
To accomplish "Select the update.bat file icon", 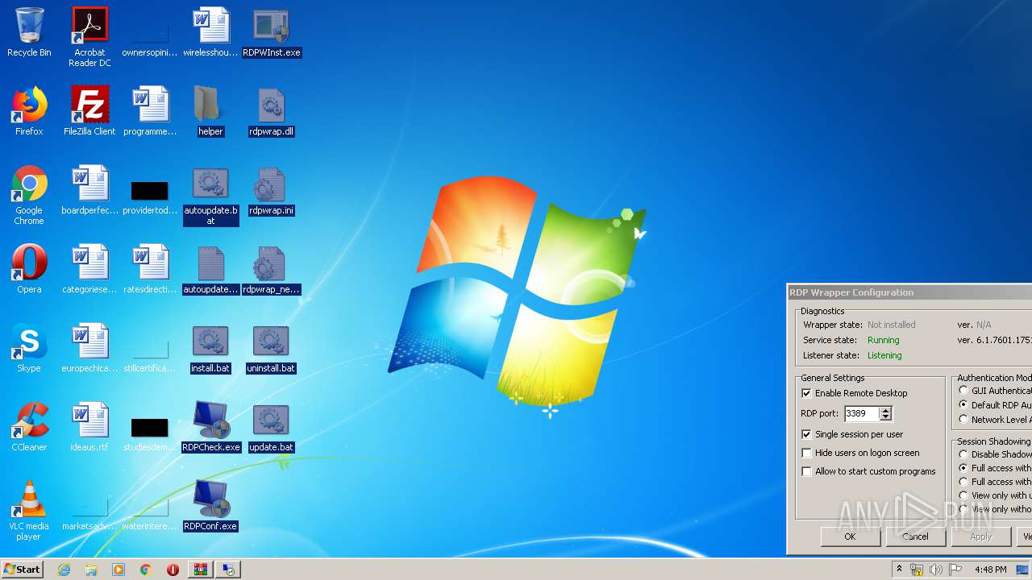I will tap(271, 427).
